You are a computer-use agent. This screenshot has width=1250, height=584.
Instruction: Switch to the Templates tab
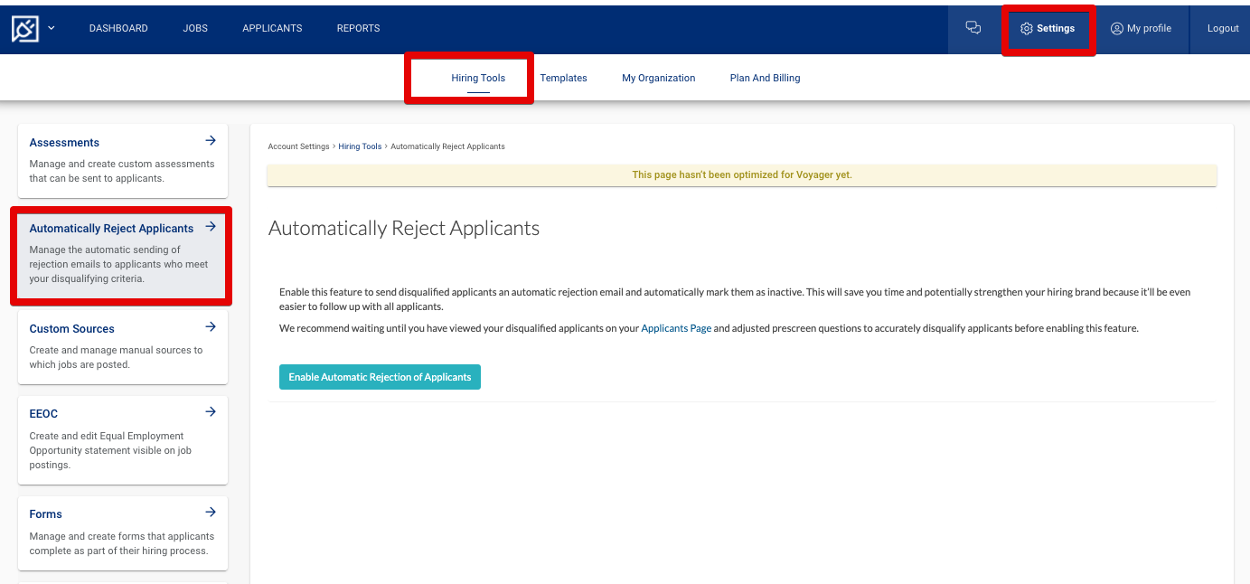[563, 78]
